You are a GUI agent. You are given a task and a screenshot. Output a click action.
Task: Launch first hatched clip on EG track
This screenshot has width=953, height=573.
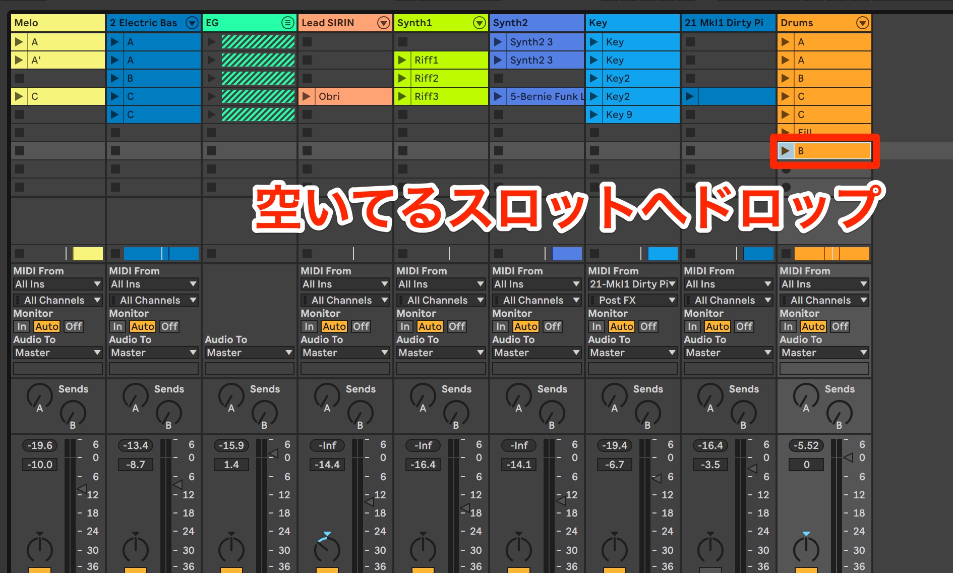click(211, 42)
